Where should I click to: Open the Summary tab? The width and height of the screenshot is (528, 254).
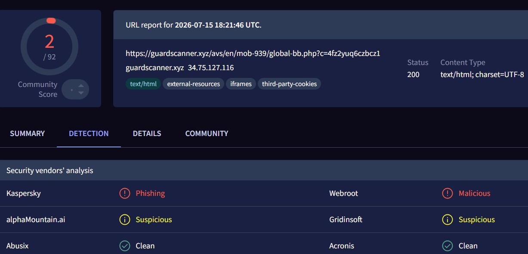click(27, 133)
